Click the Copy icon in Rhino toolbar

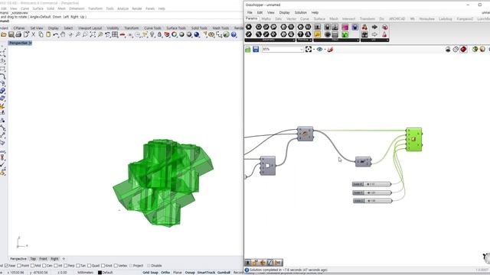coord(41,34)
